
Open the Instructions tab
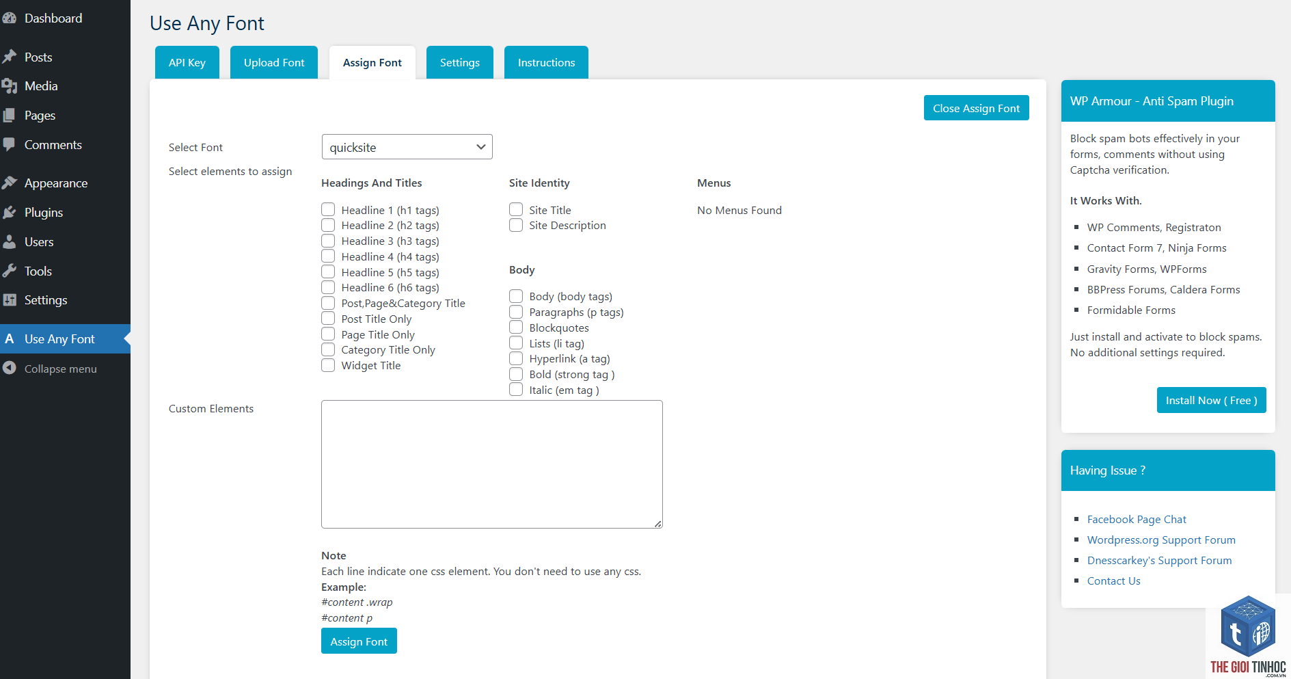click(x=546, y=62)
